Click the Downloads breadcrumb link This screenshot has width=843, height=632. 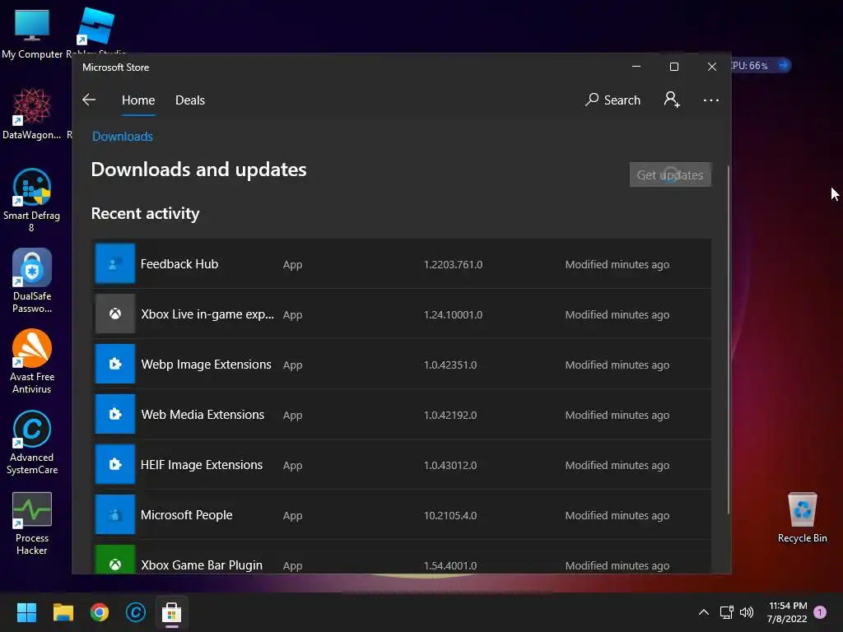[x=123, y=137]
